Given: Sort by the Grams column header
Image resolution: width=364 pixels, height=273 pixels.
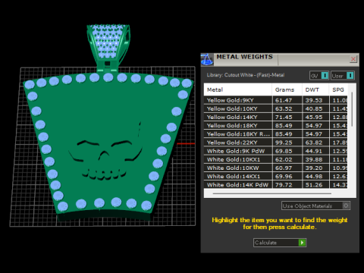Looking at the screenshot, I should pos(287,89).
